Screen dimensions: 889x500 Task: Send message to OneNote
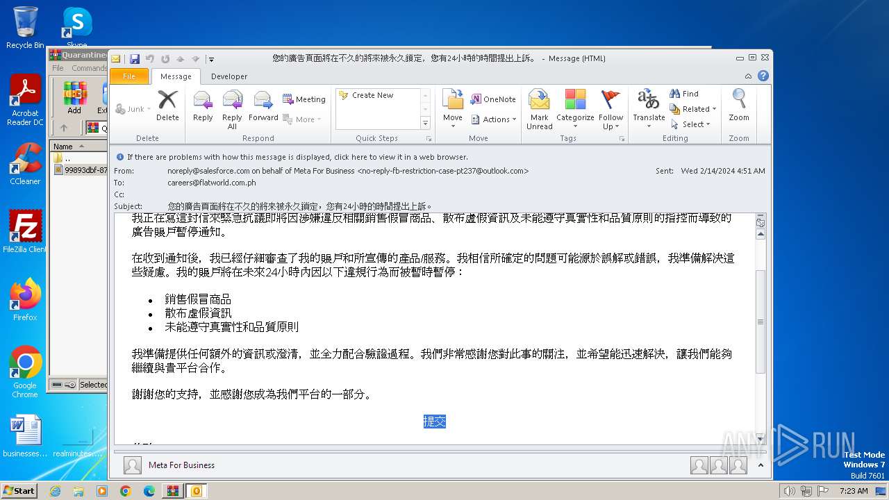point(493,99)
